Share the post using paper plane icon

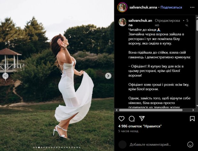[x=142, y=119]
